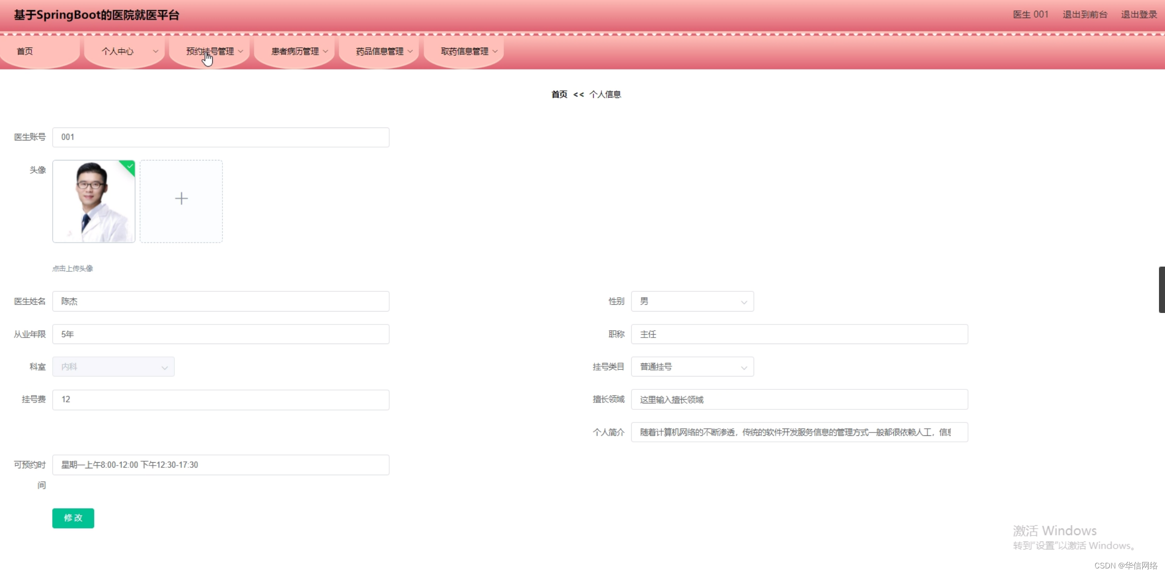Expand the 取药信息管理 menu chevron

point(495,51)
